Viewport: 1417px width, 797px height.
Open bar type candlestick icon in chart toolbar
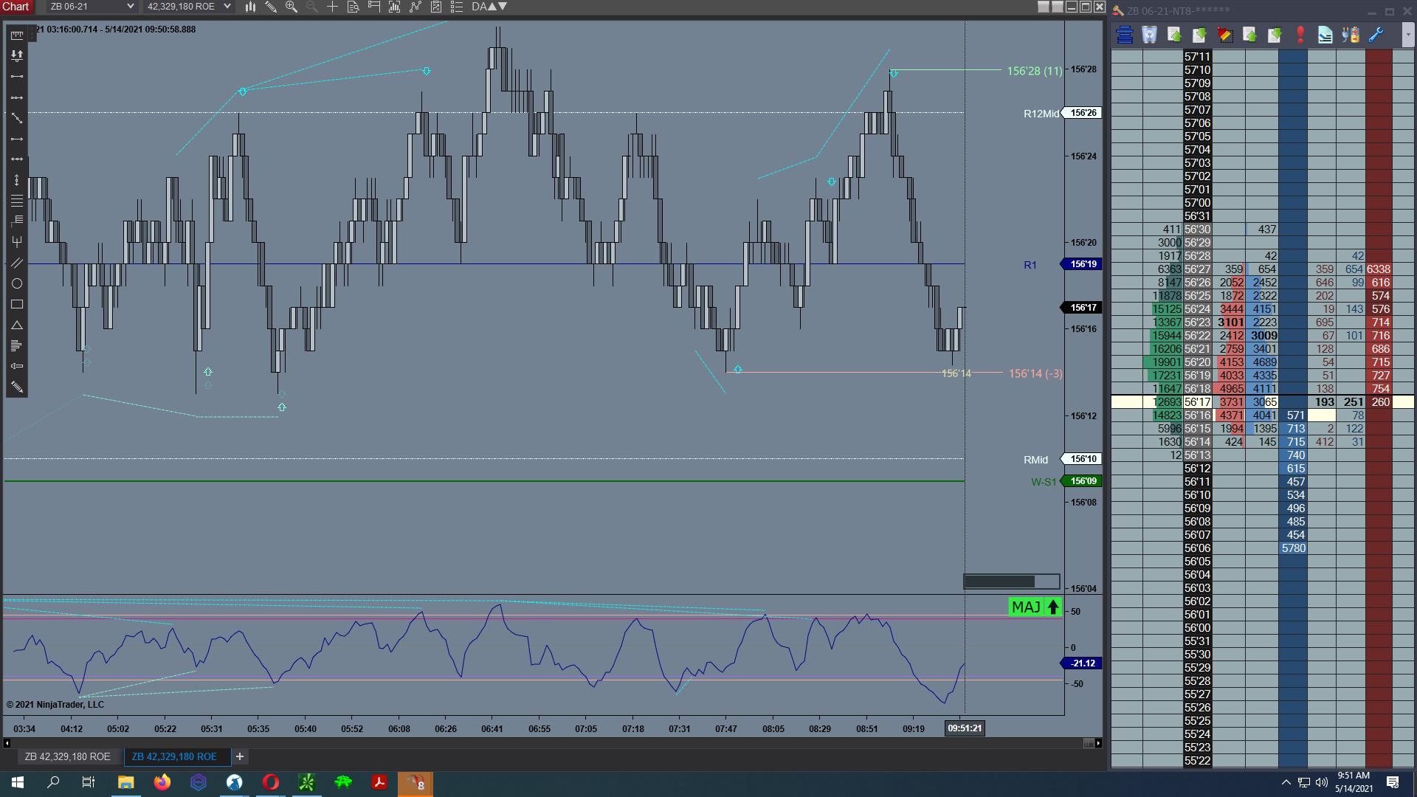coord(251,7)
